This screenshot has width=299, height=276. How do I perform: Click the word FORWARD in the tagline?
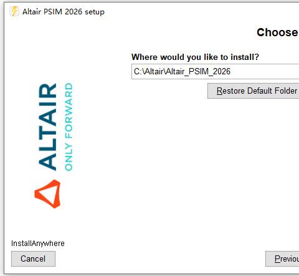(x=69, y=111)
